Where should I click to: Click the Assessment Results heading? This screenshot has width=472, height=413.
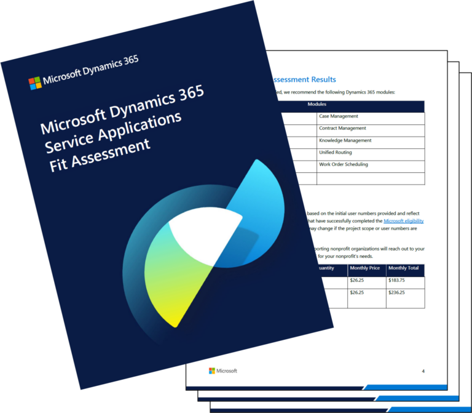point(304,79)
